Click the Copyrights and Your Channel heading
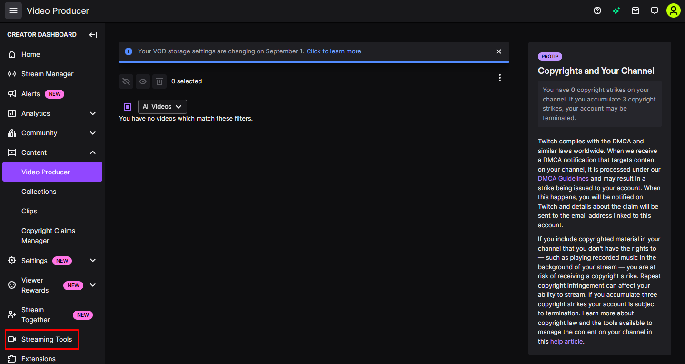Viewport: 685px width, 364px height. click(596, 71)
